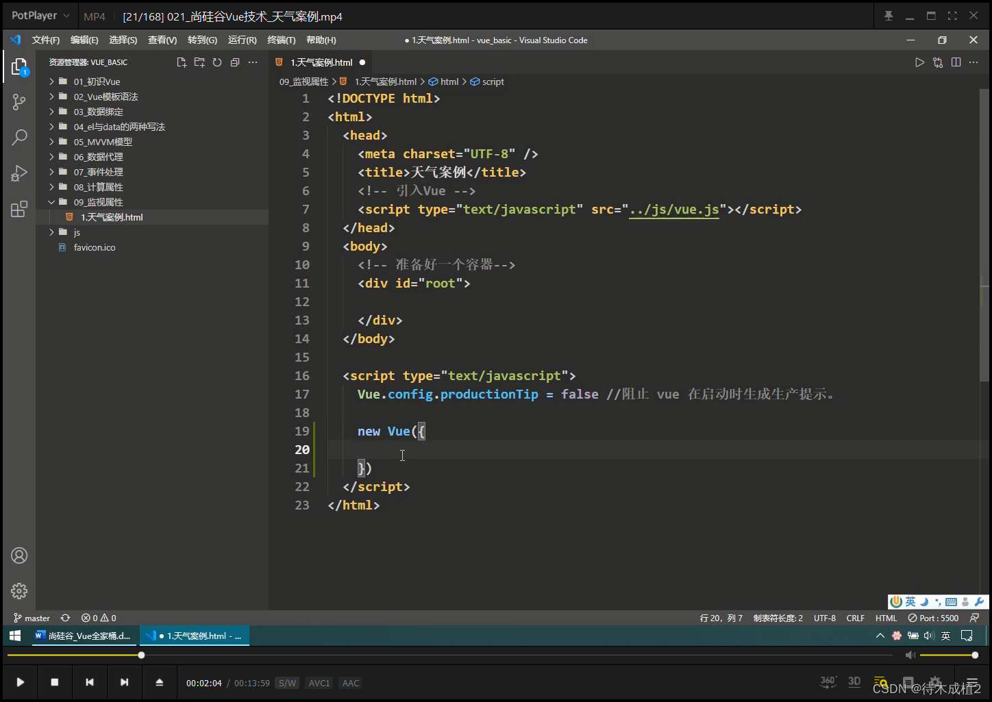Show hidden tray icons chevron
This screenshot has height=702, width=992.
[x=880, y=636]
